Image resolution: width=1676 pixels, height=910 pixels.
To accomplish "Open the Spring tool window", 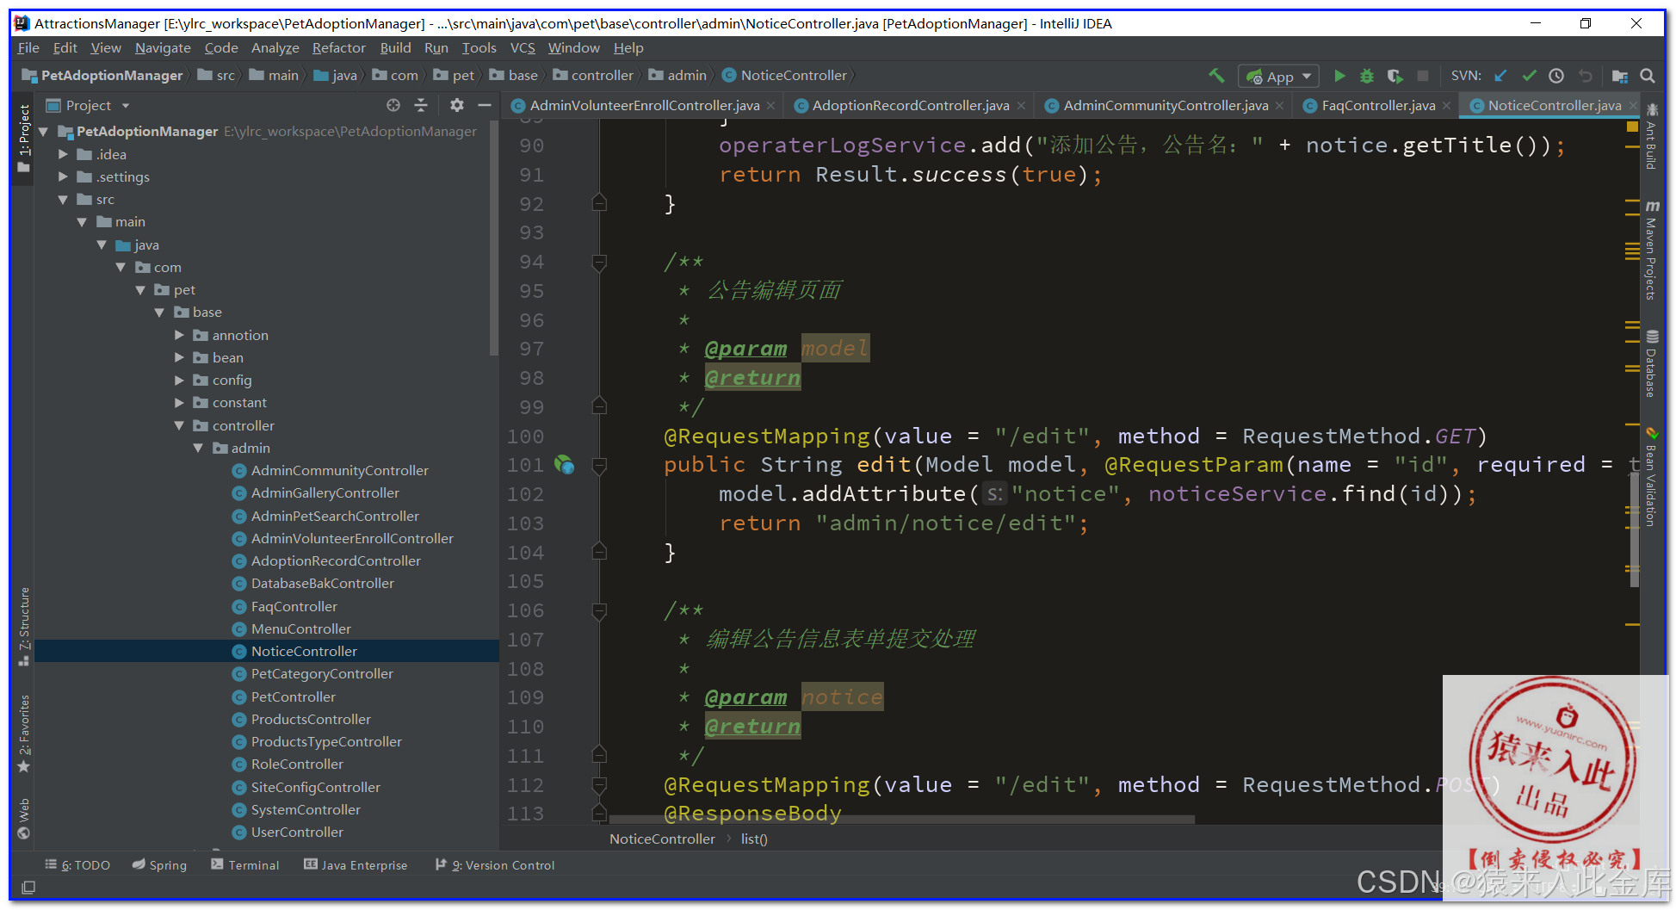I will coord(160,865).
